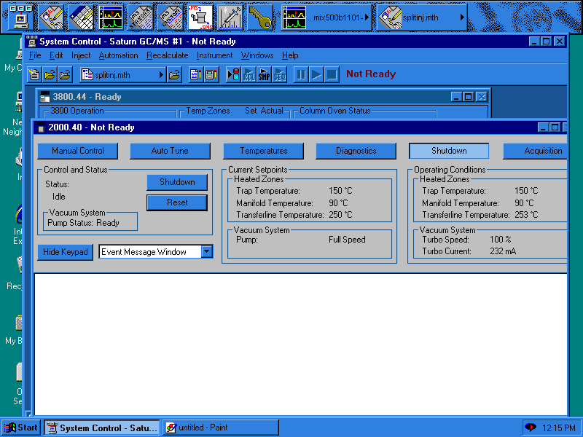
Task: Open the File menu
Action: [35, 55]
